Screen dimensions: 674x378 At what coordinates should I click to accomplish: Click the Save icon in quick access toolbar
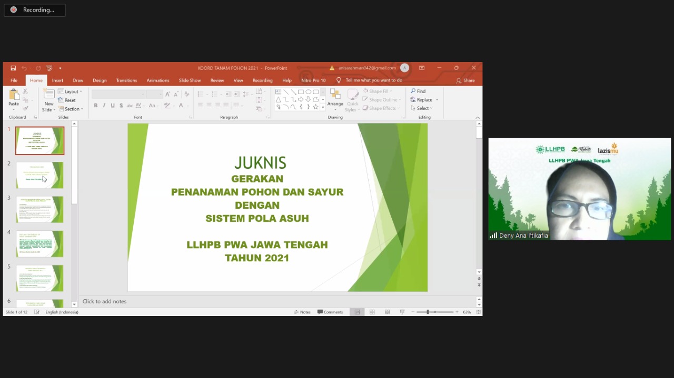[13, 68]
